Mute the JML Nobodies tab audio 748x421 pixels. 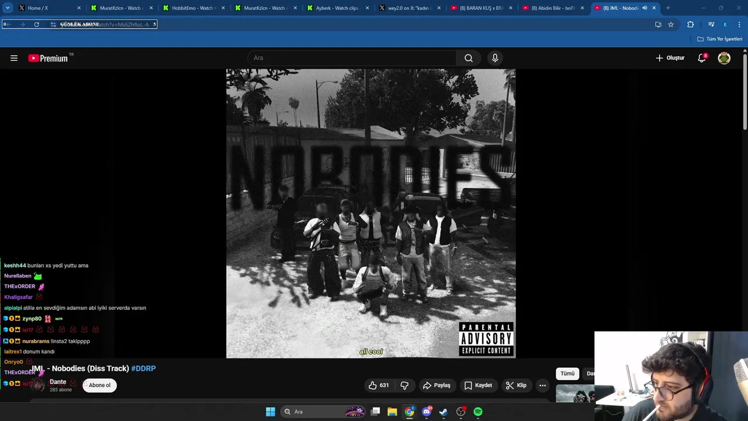(x=645, y=8)
